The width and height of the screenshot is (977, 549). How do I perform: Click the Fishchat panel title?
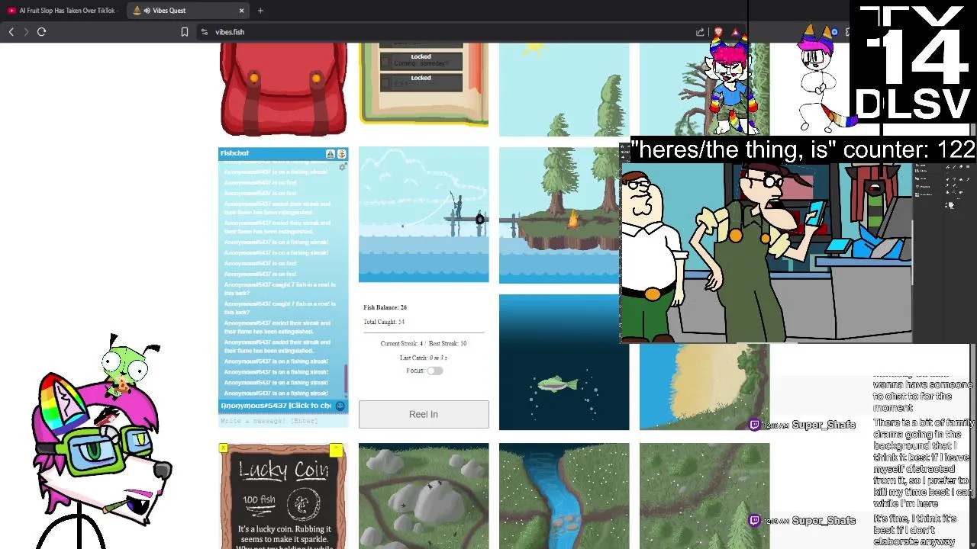[x=234, y=153]
